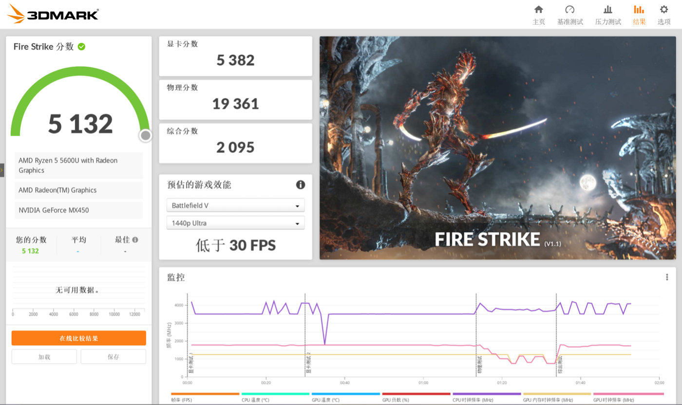Toggle the 帧率 (FPS) legend entry
682x405 pixels.
tap(205, 397)
